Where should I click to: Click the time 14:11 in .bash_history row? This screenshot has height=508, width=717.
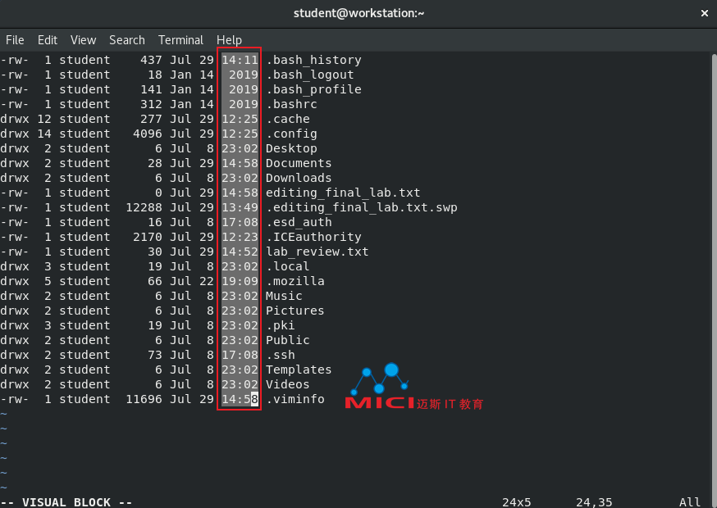[x=240, y=60]
